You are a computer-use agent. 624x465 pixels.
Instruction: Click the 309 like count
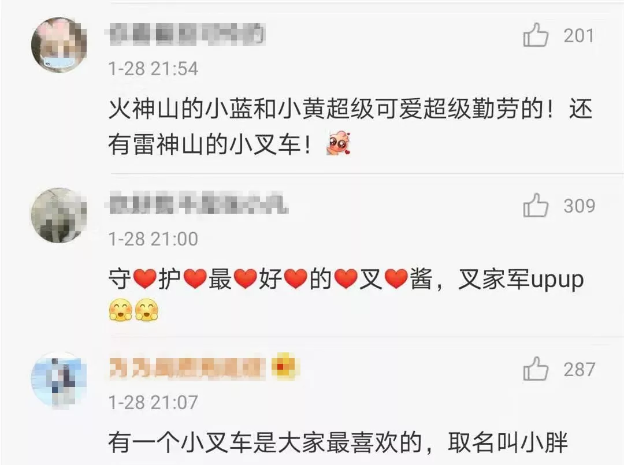point(579,206)
